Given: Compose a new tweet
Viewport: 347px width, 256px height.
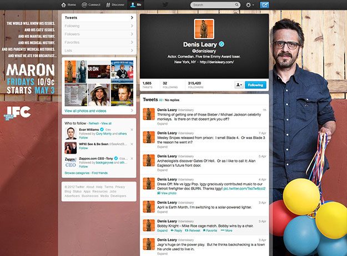Looking at the screenshot, I should (264, 4).
